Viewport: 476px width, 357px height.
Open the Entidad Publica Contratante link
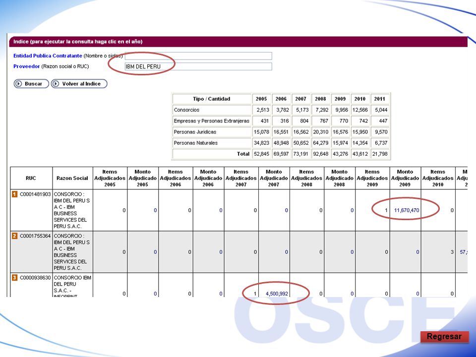coord(48,56)
